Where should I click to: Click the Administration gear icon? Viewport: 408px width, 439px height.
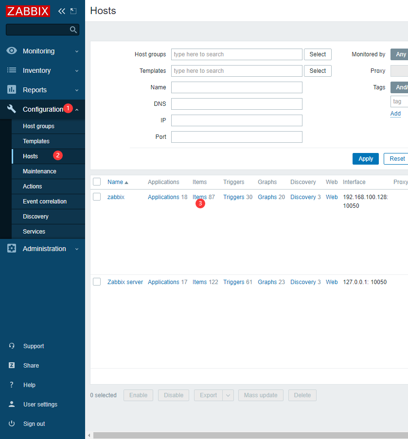12,248
